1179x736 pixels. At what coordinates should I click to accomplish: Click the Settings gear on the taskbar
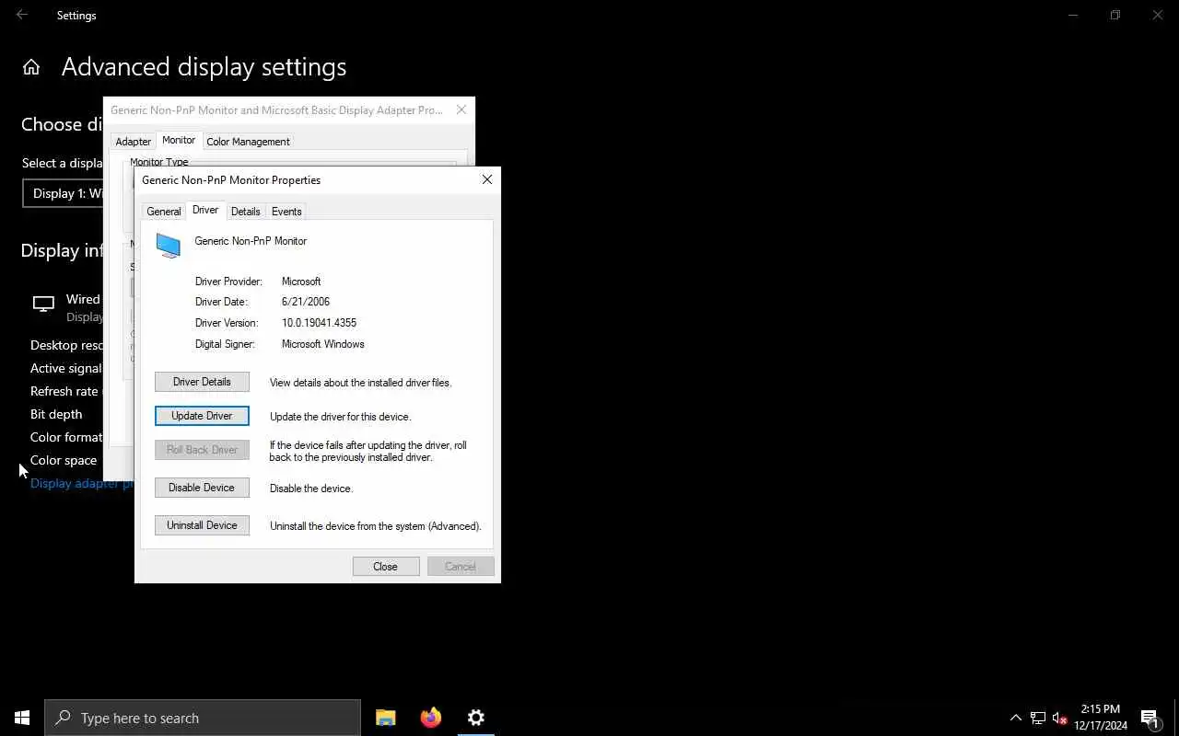(476, 718)
